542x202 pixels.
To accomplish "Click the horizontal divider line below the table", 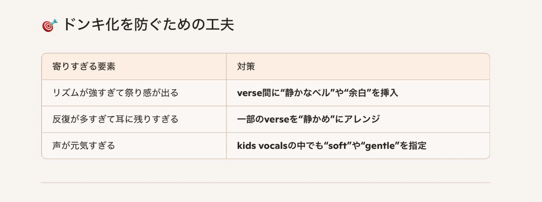I will click(x=266, y=183).
